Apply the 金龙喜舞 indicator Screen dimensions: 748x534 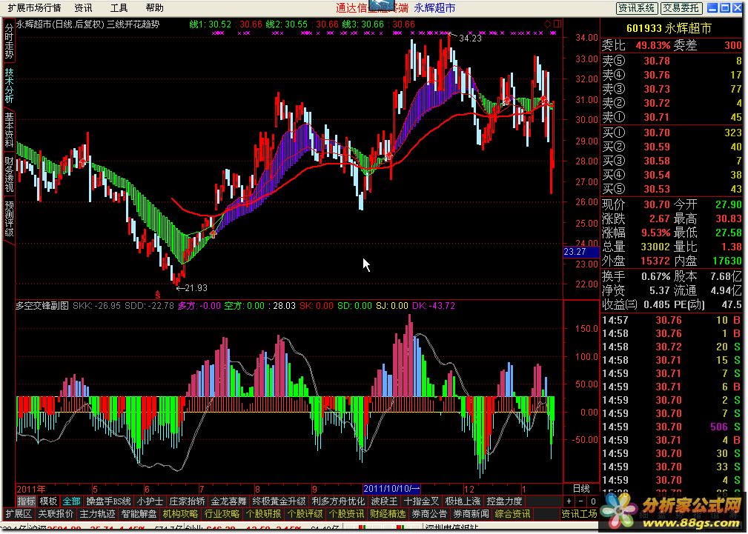(228, 501)
